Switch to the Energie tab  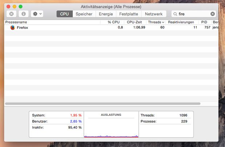tap(106, 14)
